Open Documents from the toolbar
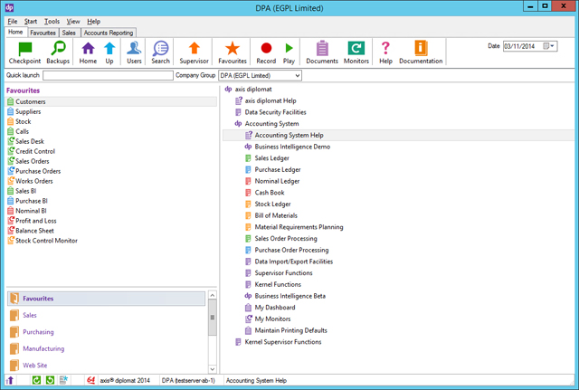Screen dimensions: 579x390 322,52
